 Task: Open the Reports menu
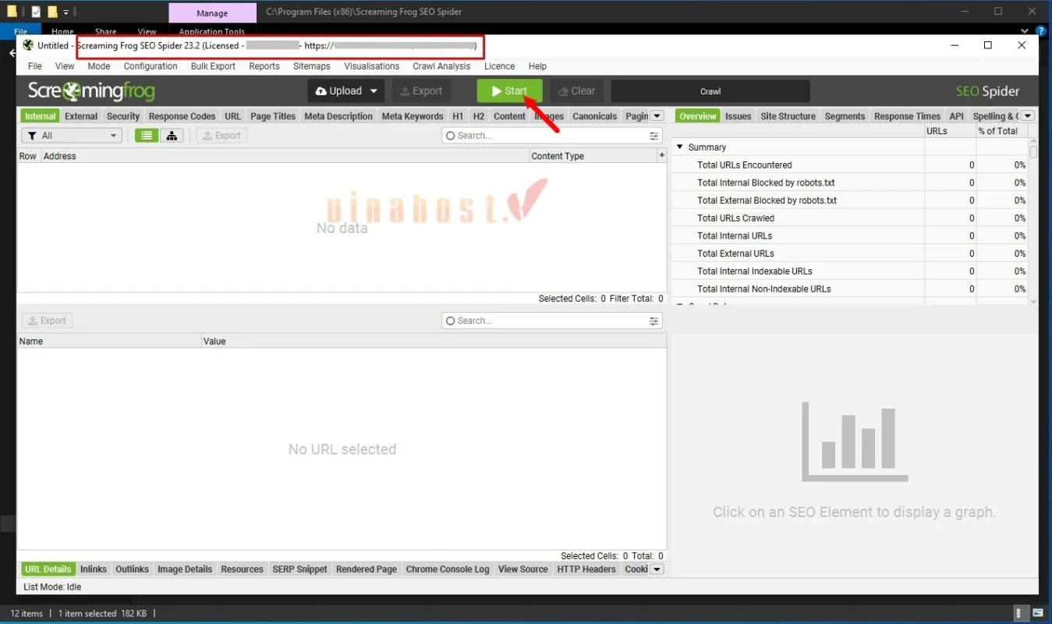264,66
